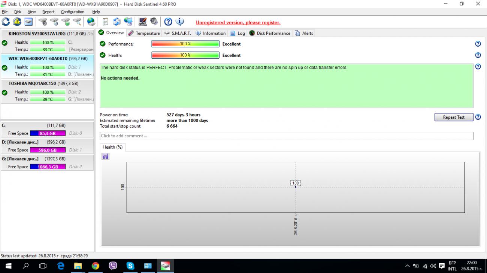
Task: Click the globe-and-disk toolbar icon
Action: pyautogui.click(x=91, y=22)
